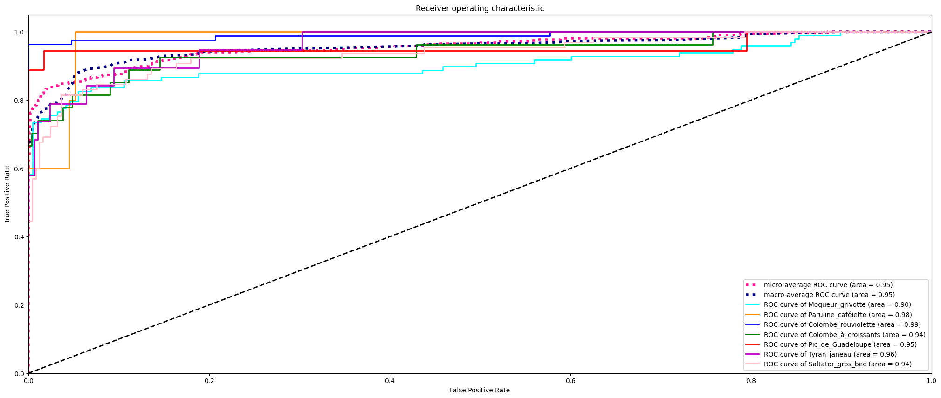Click the 0.8 tick on the x-axis

[x=751, y=381]
